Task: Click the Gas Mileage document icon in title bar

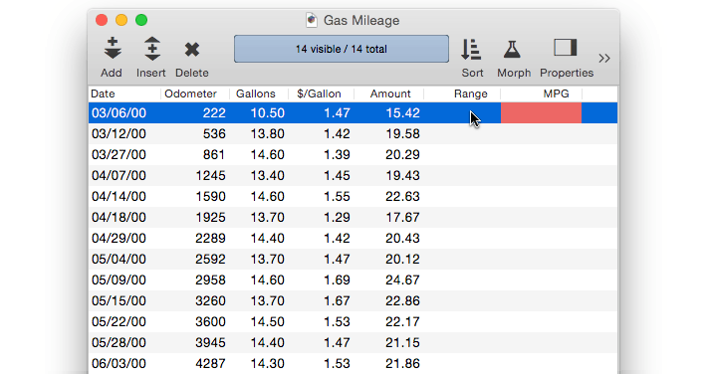Action: pos(312,20)
